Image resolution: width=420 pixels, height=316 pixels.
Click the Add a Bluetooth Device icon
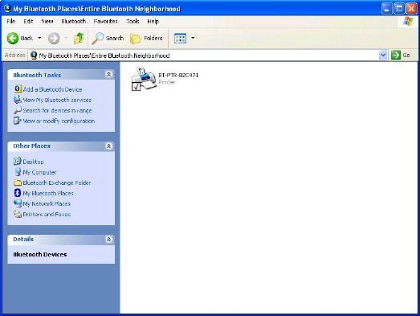(18, 88)
